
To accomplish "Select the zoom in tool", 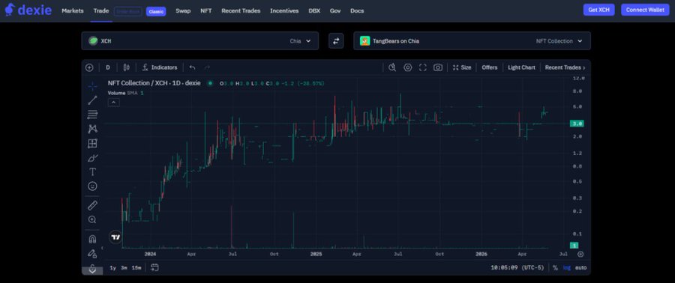I will point(92,219).
